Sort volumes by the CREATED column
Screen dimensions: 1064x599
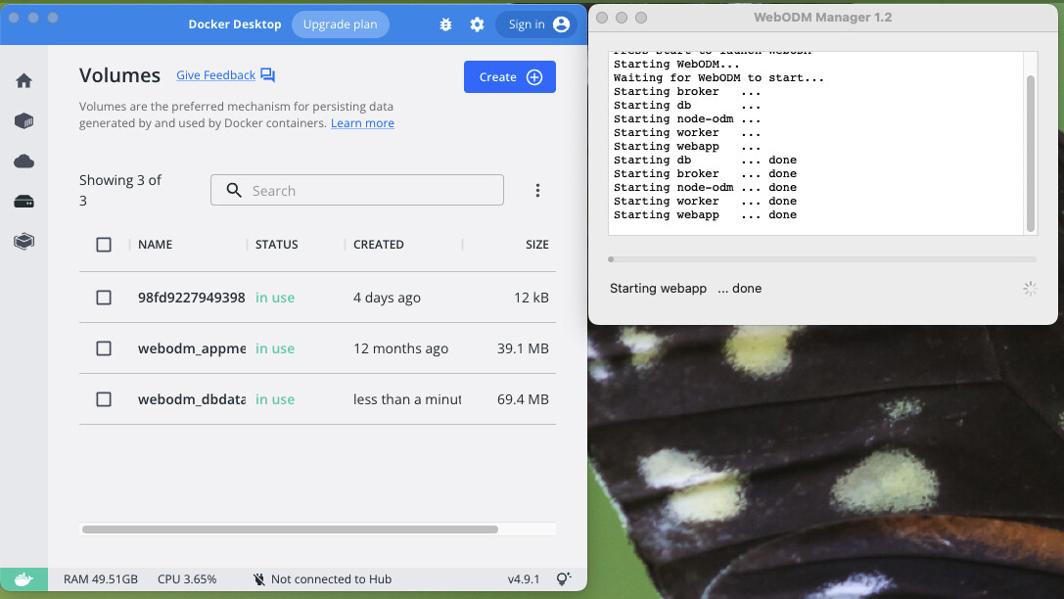[x=378, y=244]
